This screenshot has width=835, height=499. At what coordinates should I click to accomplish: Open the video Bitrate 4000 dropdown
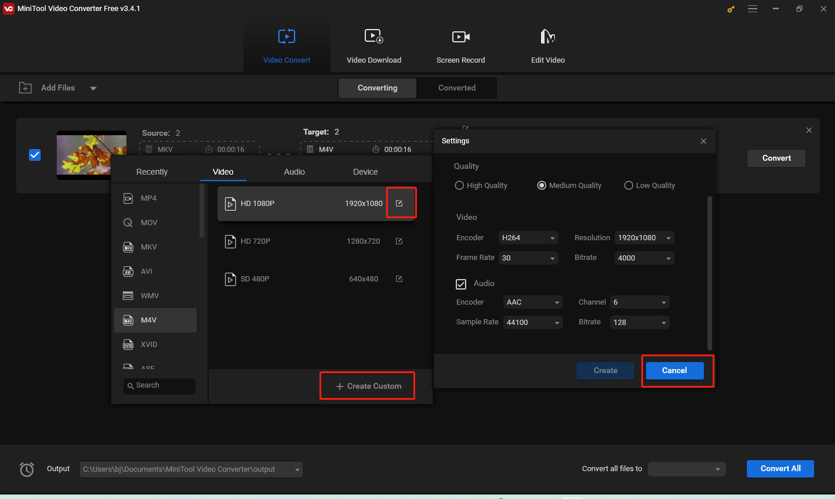click(644, 258)
